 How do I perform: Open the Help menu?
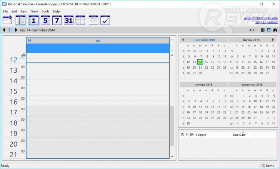pos(57,11)
